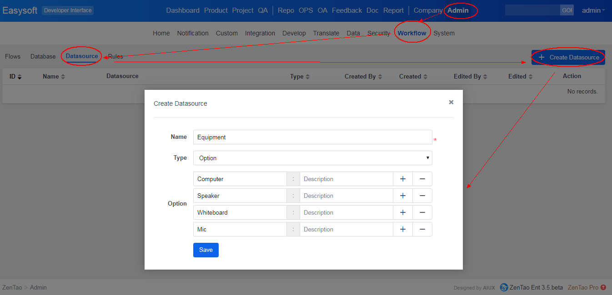612x295 pixels.
Task: Go to the Dashboard menu
Action: pos(182,10)
